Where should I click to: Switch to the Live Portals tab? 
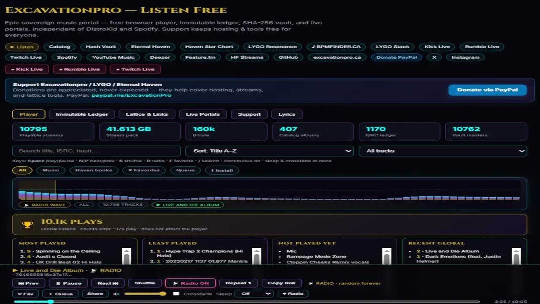(x=203, y=114)
